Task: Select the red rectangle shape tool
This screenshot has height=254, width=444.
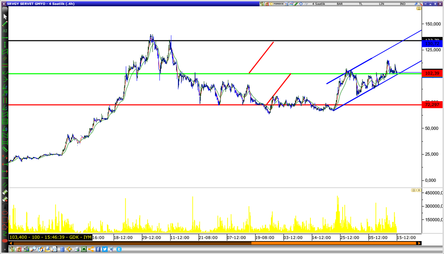Action: (x=5, y=220)
